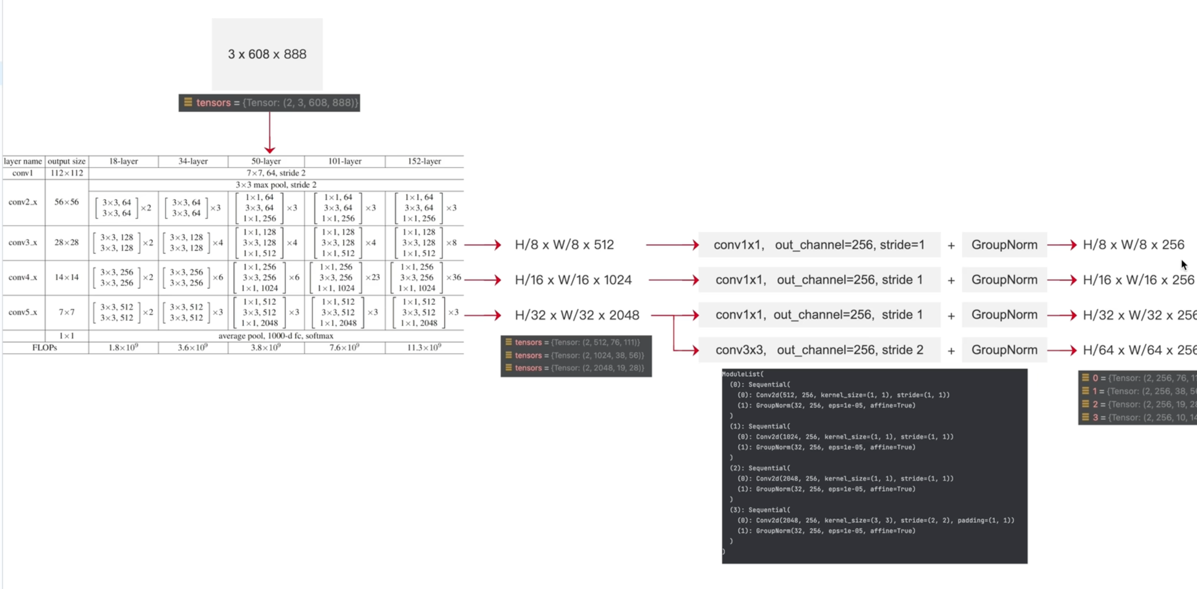Image resolution: width=1197 pixels, height=589 pixels.
Task: Select the conv3x3 out_channel=256 stride 2 box
Action: pos(819,350)
